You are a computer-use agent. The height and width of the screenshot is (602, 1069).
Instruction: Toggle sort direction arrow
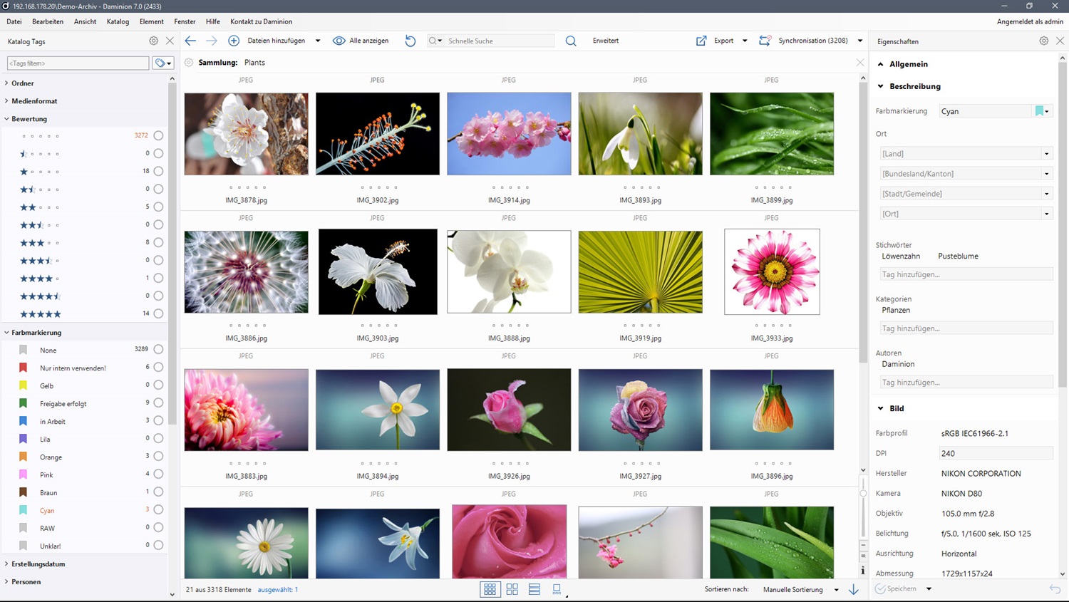(x=854, y=589)
